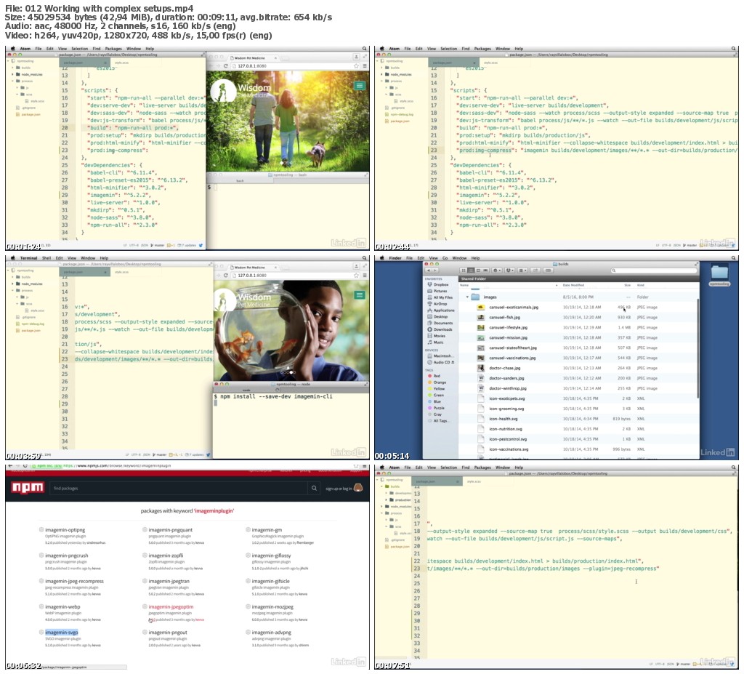Open the imagemin-mozjpeg package link

coord(272,606)
